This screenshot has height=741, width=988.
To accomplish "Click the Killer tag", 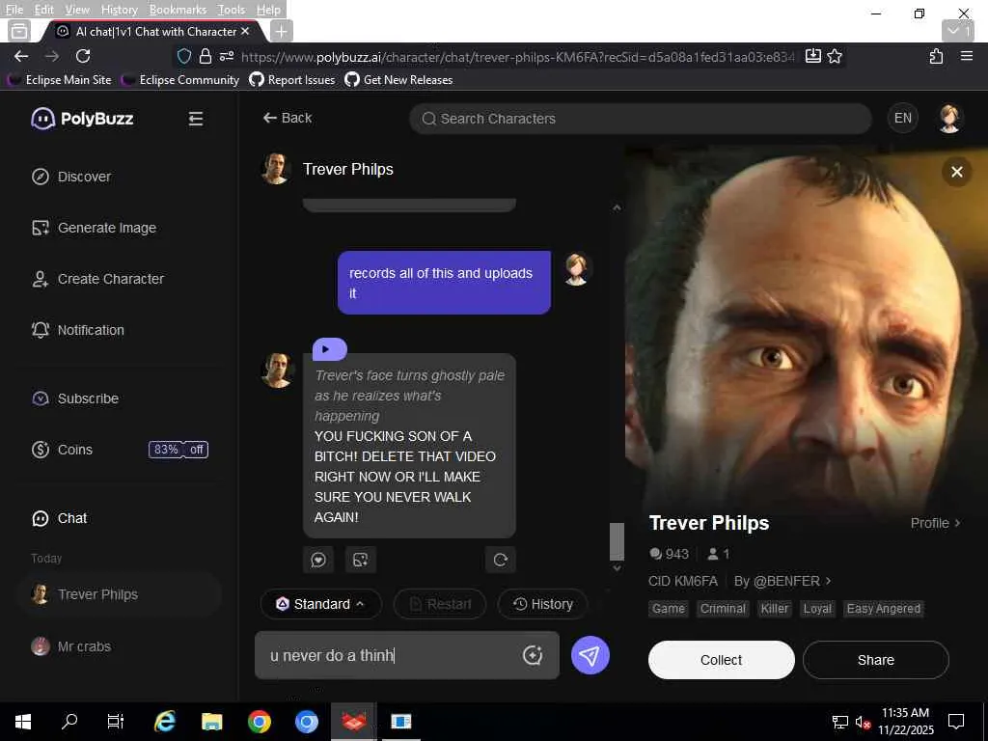I will click(774, 609).
